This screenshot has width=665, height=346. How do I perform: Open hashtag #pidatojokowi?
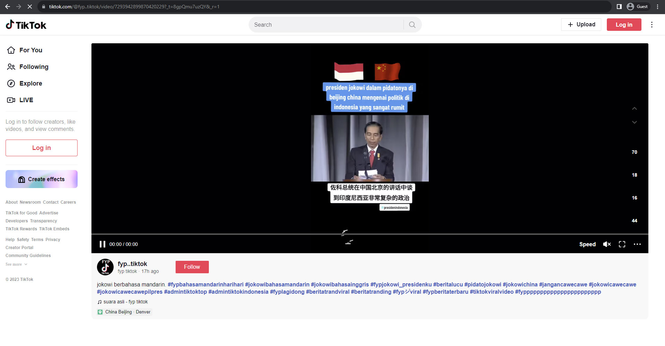482,284
